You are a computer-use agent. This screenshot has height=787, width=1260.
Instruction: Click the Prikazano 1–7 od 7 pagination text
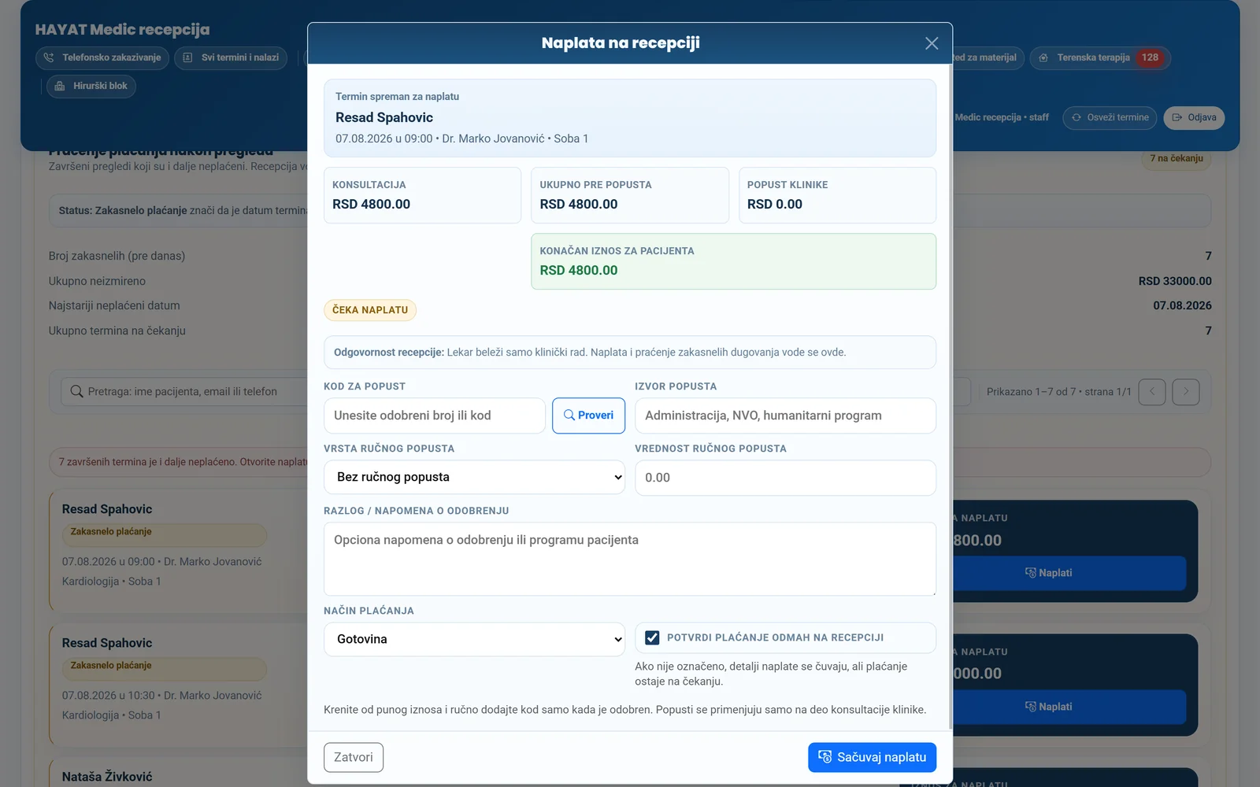pos(1058,392)
